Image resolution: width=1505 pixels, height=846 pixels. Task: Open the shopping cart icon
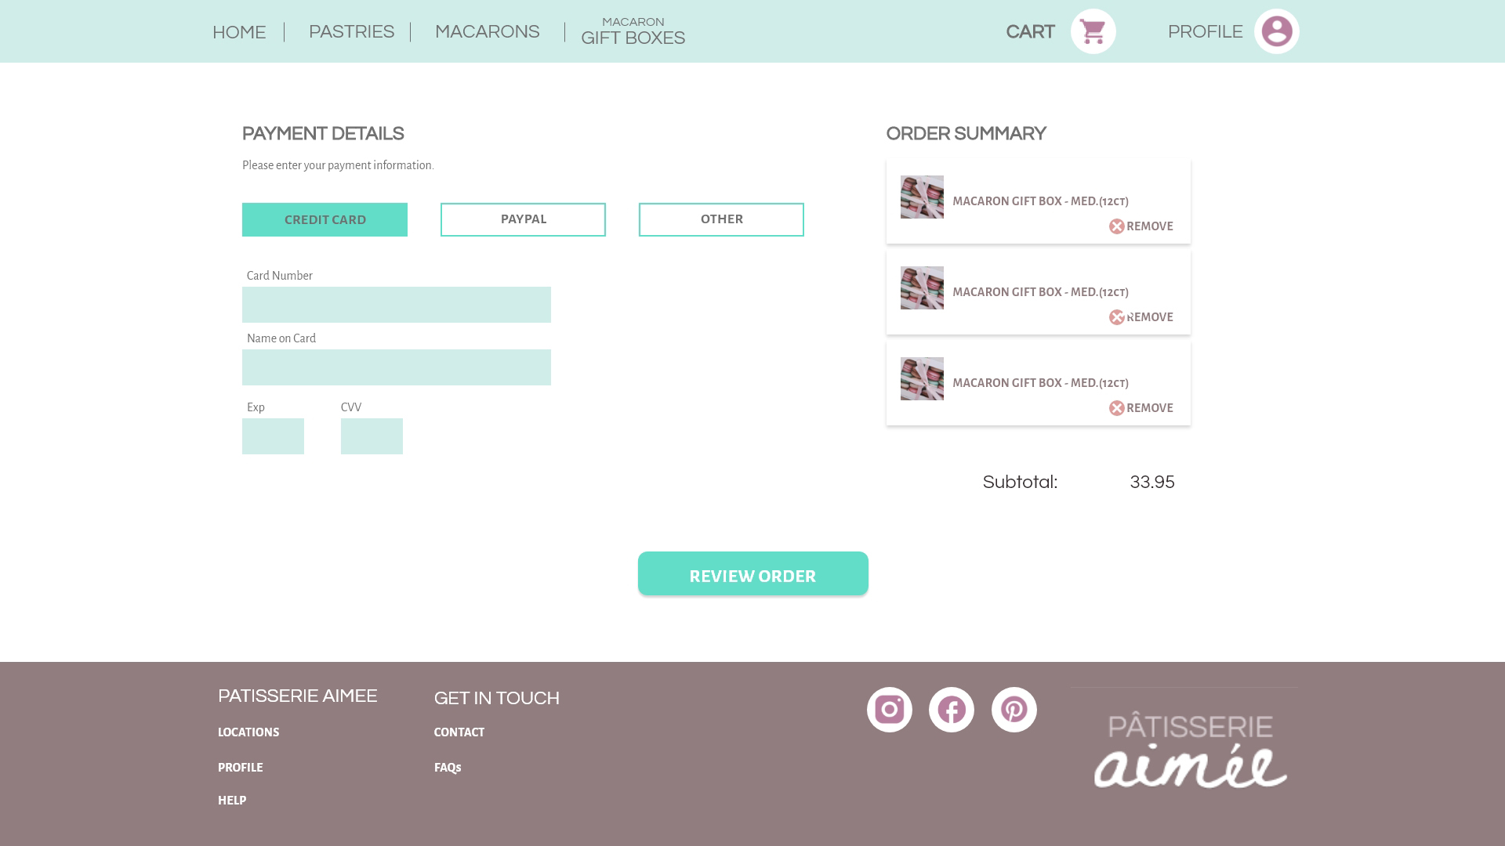coord(1093,31)
